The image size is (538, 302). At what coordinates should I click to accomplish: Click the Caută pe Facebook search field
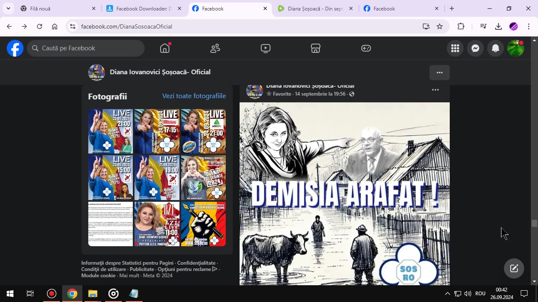(86, 48)
